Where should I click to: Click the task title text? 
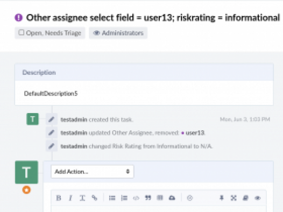pos(153,18)
